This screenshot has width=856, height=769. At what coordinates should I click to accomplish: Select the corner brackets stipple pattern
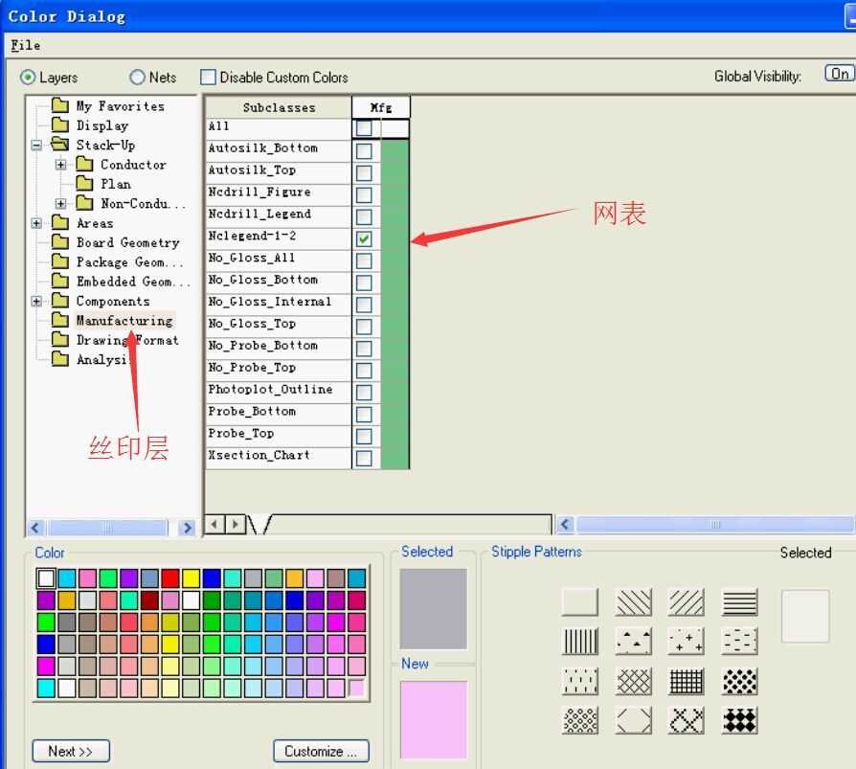(x=633, y=720)
